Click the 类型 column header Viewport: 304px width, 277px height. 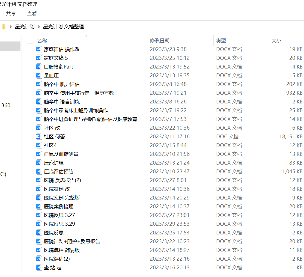(x=221, y=41)
